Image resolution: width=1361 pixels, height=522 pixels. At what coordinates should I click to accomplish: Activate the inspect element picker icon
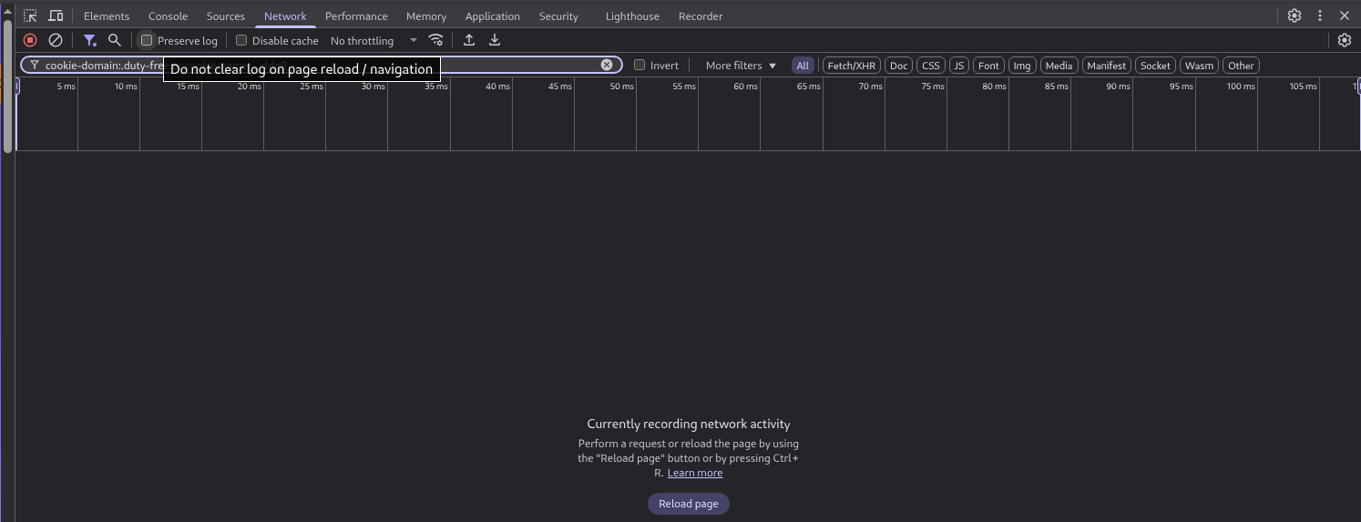(30, 15)
